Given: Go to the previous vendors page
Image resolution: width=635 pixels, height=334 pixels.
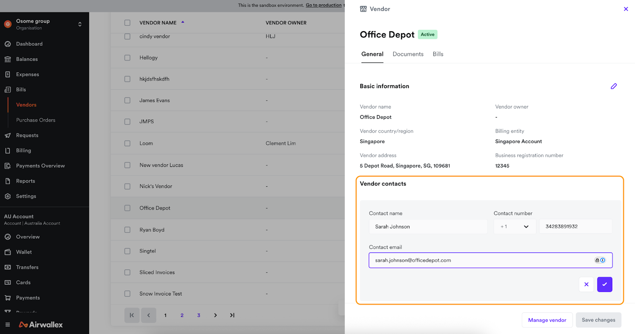Looking at the screenshot, I should (149, 315).
